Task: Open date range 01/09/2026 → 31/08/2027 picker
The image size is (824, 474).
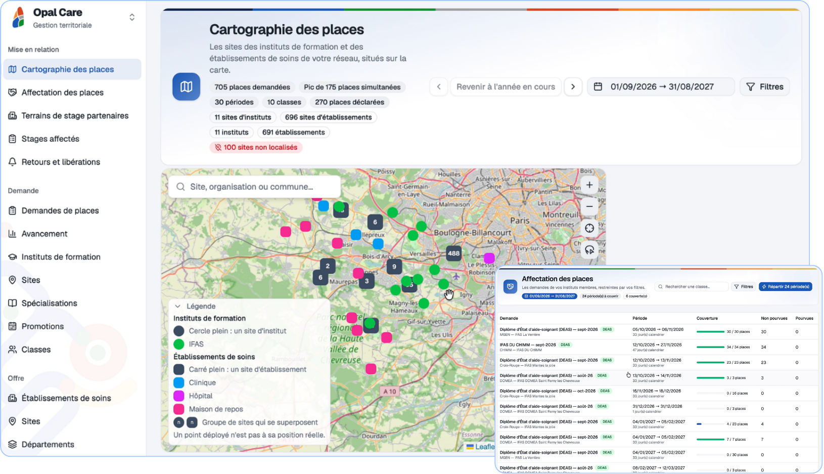Action: click(661, 87)
